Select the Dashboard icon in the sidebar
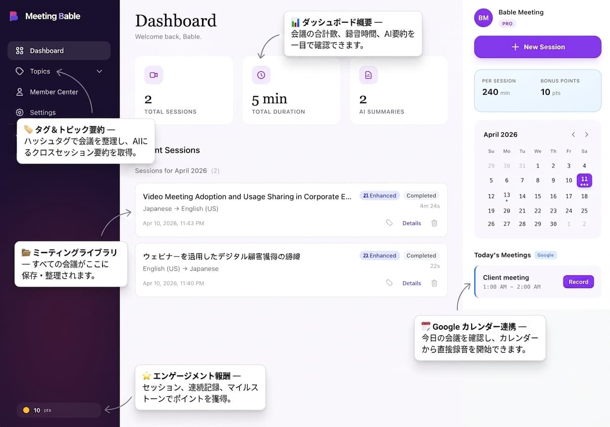 pyautogui.click(x=20, y=50)
